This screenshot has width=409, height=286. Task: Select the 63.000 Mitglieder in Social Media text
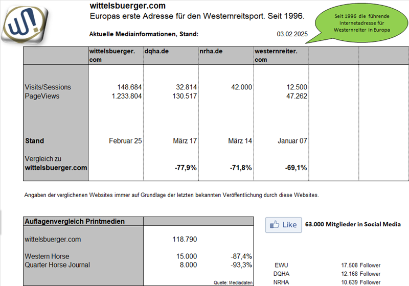tap(353, 224)
